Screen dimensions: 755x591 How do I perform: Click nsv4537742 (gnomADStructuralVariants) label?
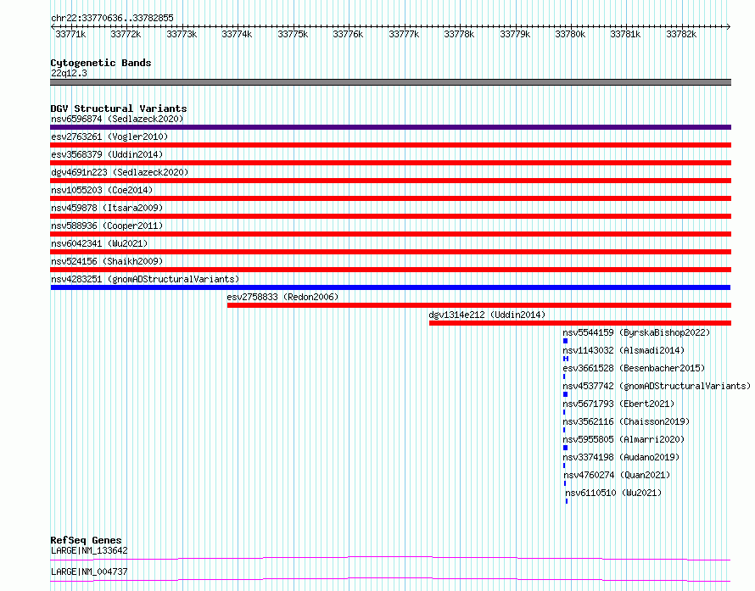tap(657, 386)
